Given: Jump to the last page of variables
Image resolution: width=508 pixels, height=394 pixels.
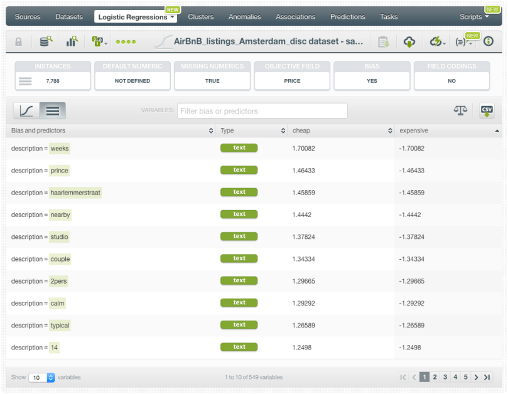Looking at the screenshot, I should point(487,377).
